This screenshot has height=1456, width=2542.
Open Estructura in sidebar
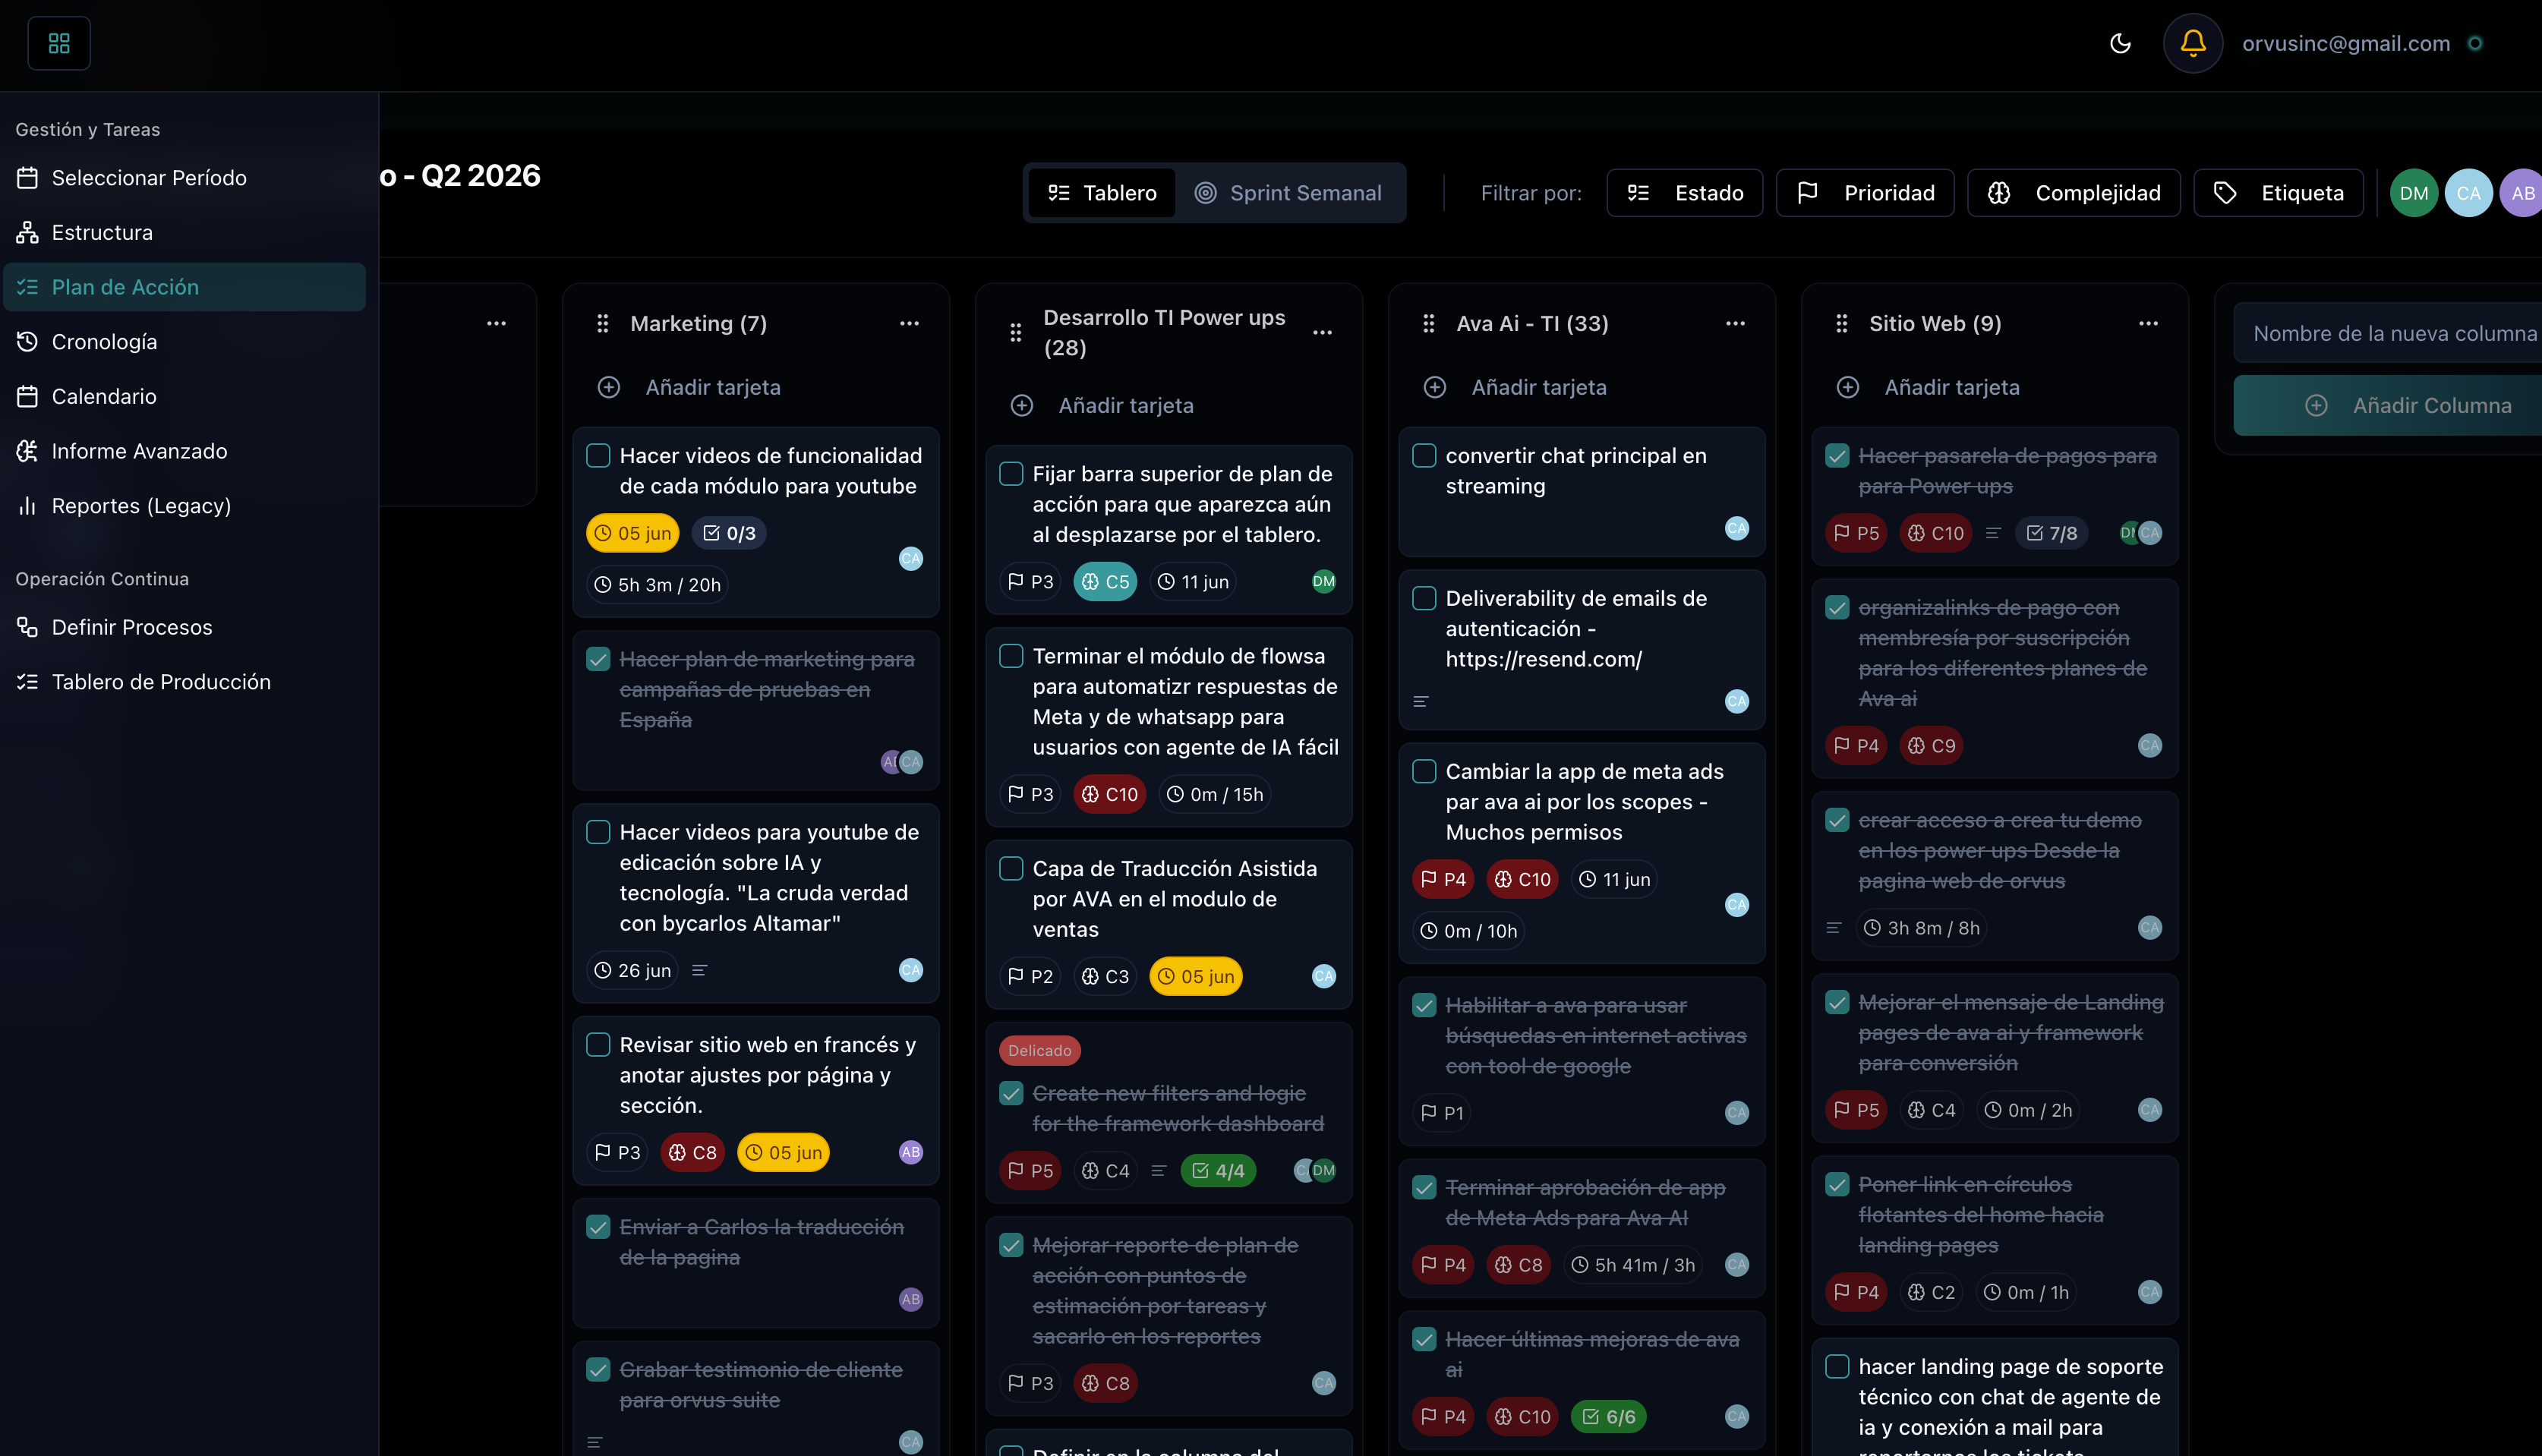tap(185, 232)
